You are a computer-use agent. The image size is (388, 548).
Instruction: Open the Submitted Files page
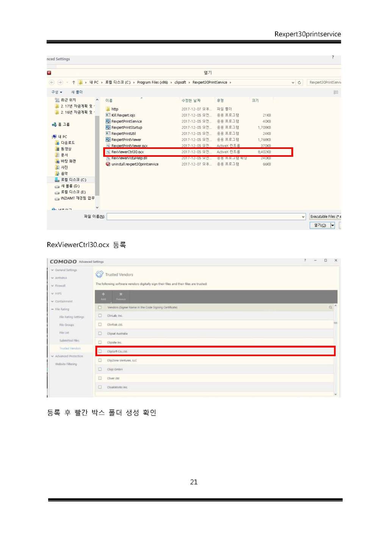pyautogui.click(x=69, y=340)
